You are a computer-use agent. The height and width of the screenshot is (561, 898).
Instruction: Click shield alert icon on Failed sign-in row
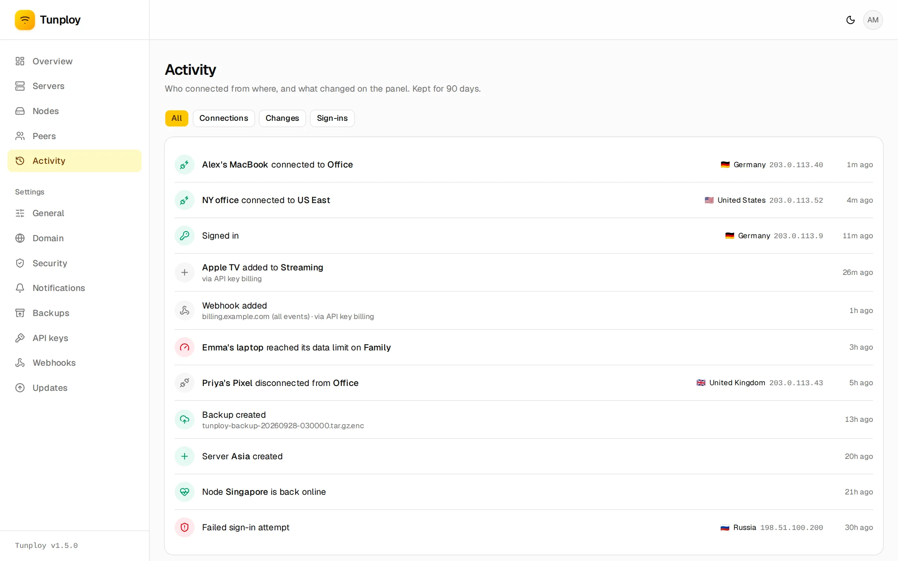[184, 527]
